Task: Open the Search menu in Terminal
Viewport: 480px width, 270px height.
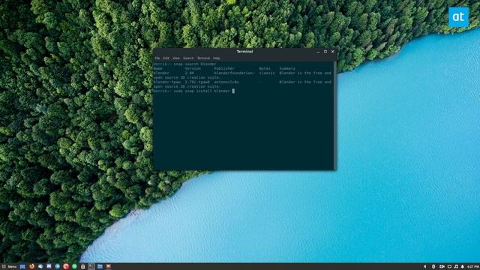Action: pyautogui.click(x=188, y=58)
